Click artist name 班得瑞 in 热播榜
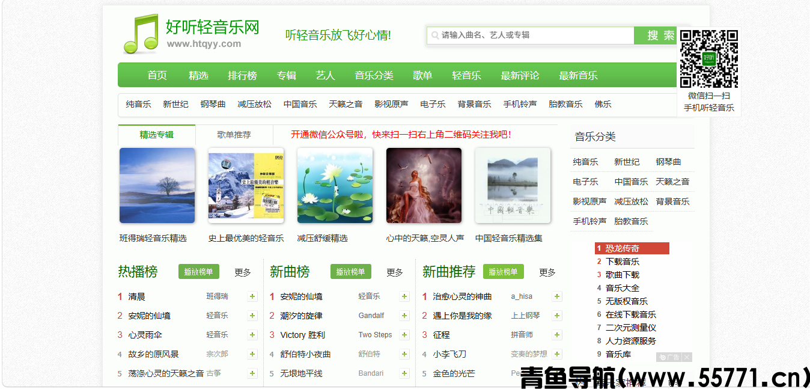The height and width of the screenshot is (389, 810). [x=218, y=296]
